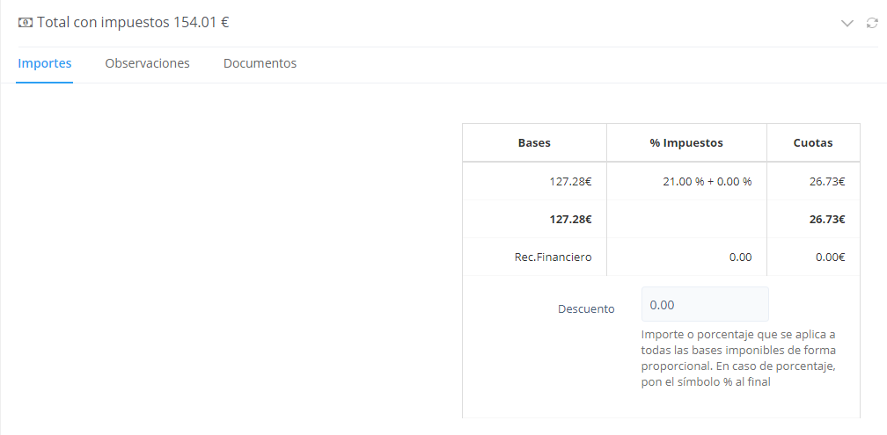Click the money icon beside Total con impuestos
The image size is (887, 435).
point(26,23)
